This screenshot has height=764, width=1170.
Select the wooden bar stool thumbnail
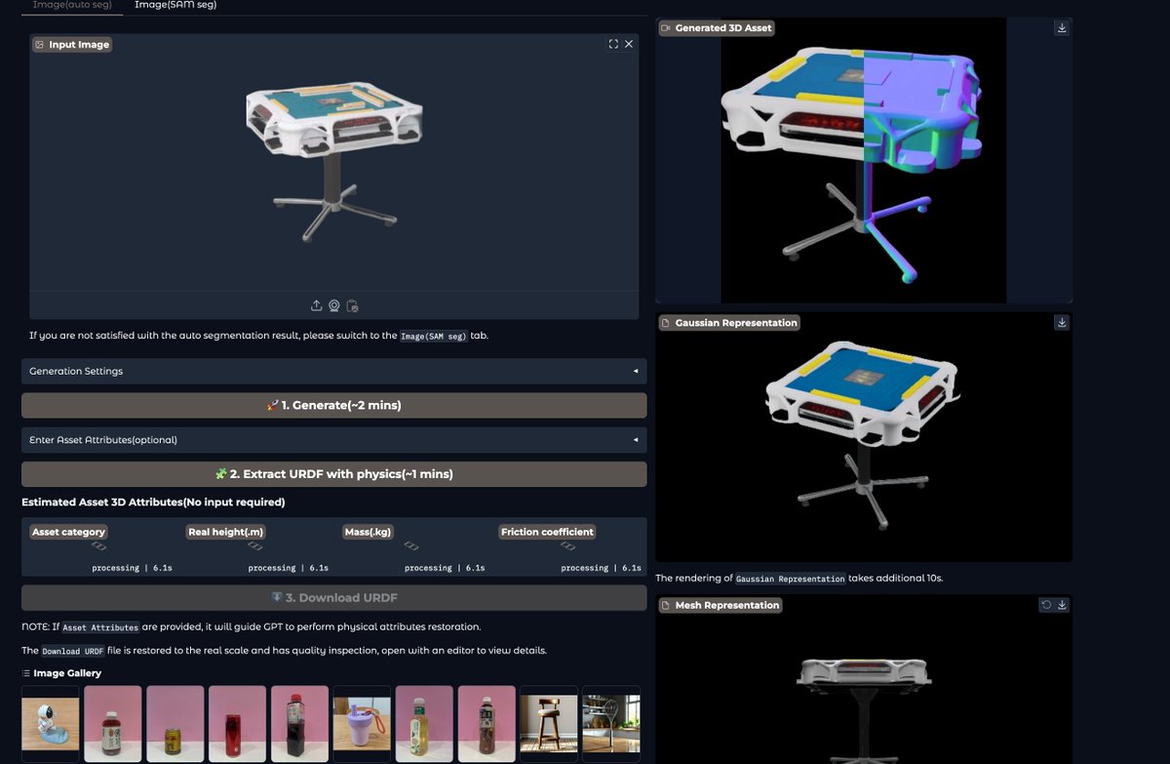549,724
